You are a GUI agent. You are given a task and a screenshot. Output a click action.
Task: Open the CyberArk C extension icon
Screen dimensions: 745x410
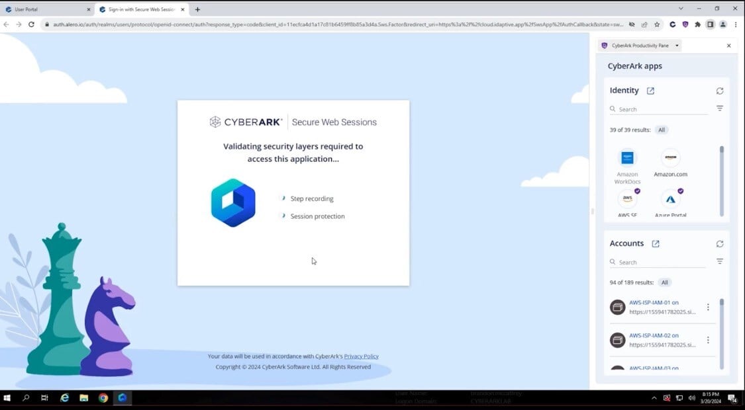[x=672, y=24]
